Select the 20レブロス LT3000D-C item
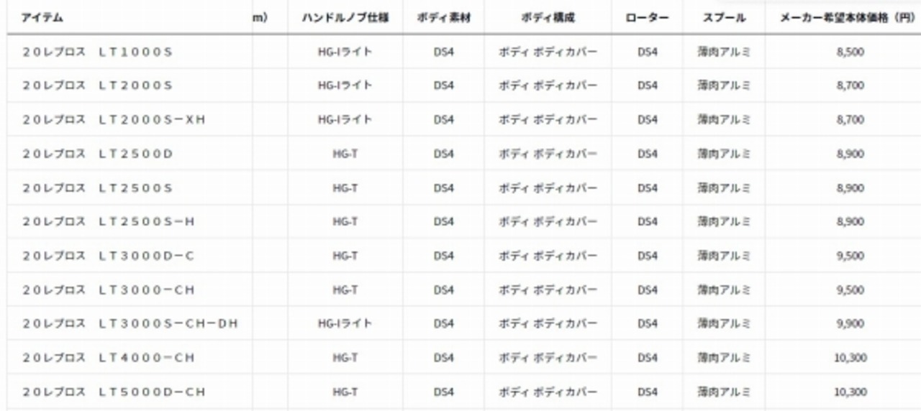The image size is (921, 411). pyautogui.click(x=109, y=256)
